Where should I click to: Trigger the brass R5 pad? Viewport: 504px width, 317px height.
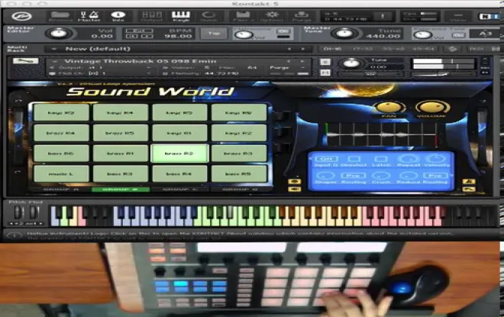[x=120, y=133]
